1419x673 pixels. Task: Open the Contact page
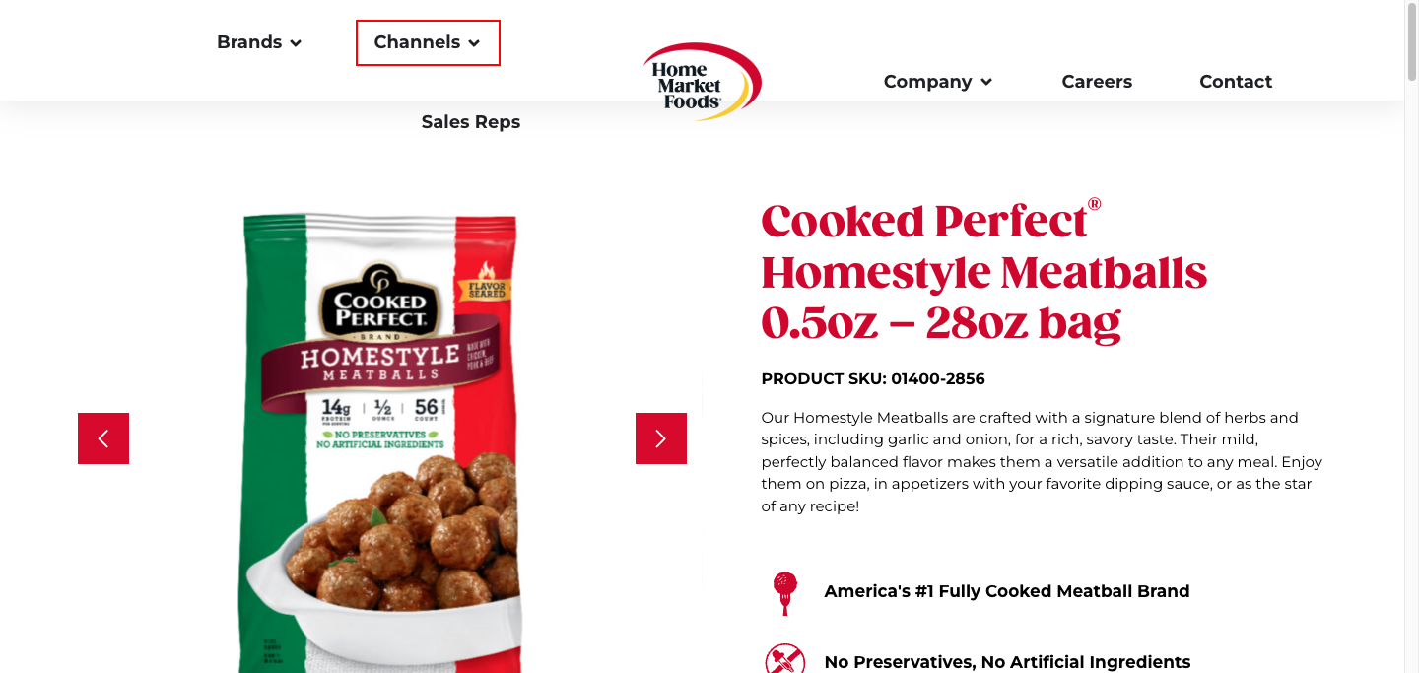tap(1236, 82)
